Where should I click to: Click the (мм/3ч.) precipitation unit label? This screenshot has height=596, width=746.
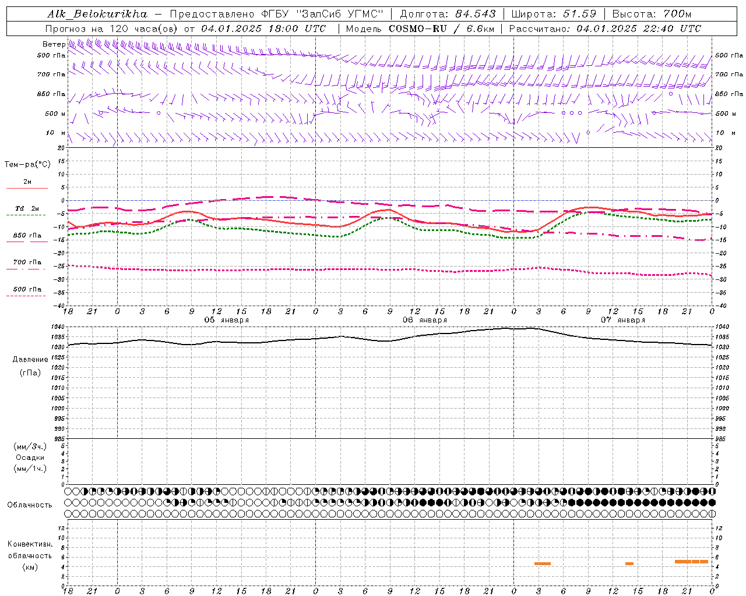click(x=30, y=446)
